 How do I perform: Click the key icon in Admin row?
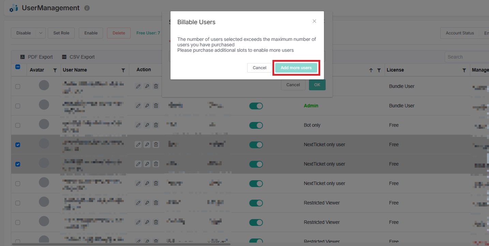pos(147,106)
